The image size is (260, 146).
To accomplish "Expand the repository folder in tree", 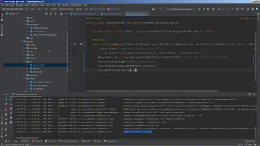I will coord(24,75).
